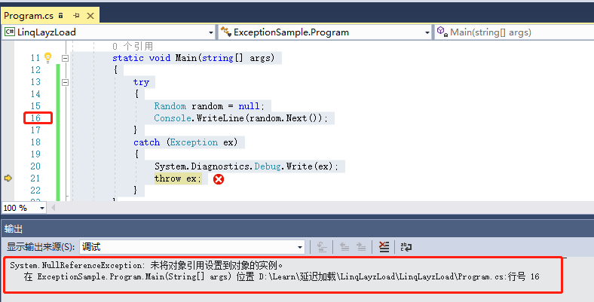Click the lightbulb quick actions icon

[x=47, y=57]
